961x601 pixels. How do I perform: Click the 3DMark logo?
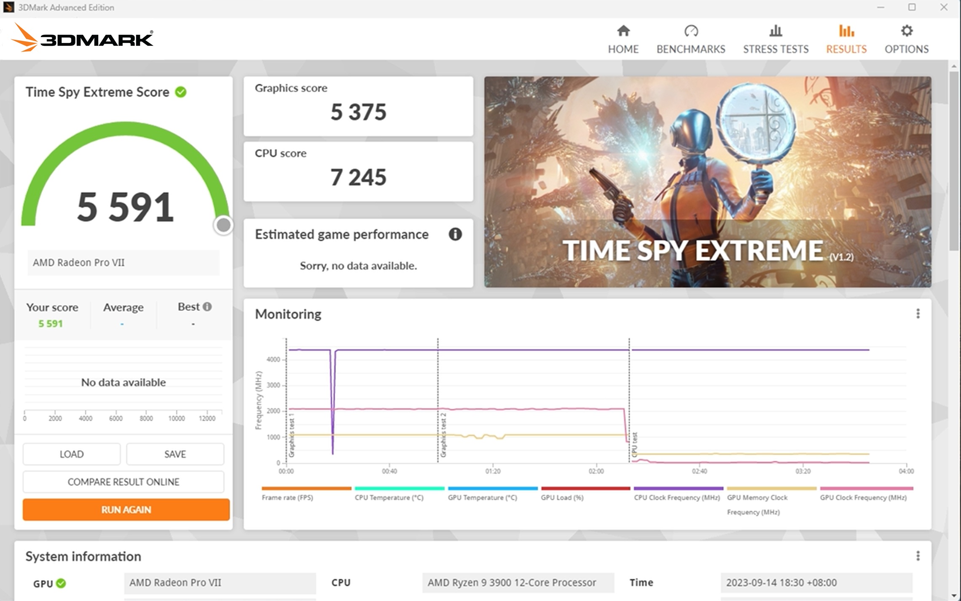[82, 38]
